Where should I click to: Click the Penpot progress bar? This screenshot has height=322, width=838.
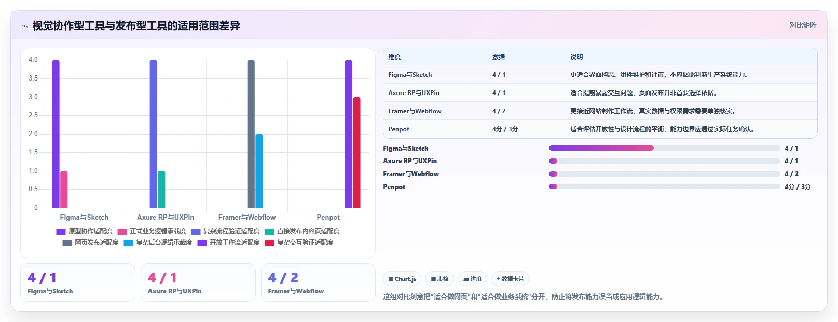point(665,186)
